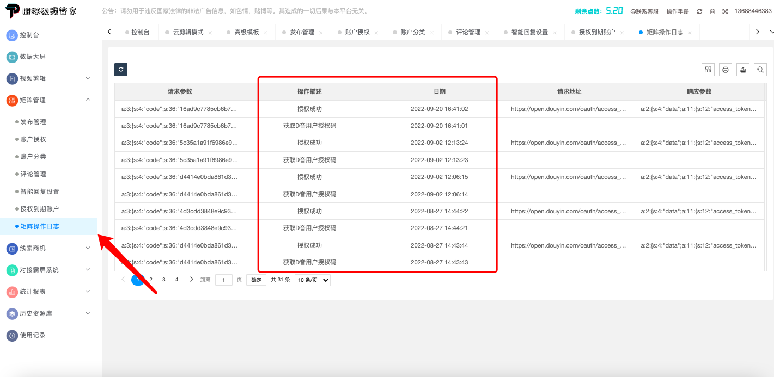Click account number 13688446383

tap(753, 11)
